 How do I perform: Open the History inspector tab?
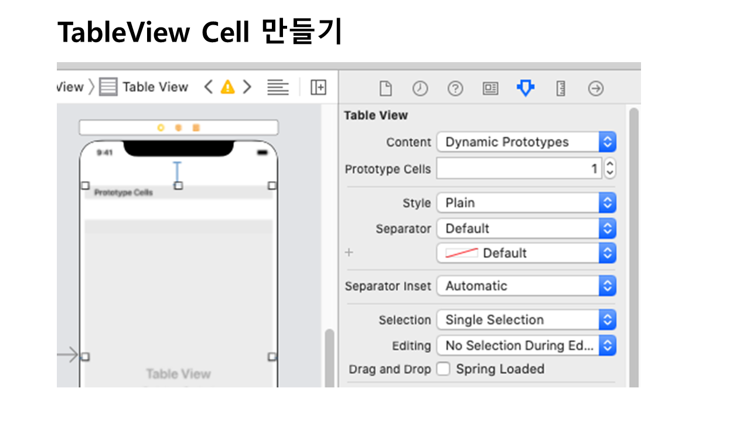(x=420, y=89)
